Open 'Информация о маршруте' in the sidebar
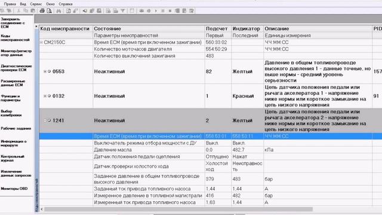 [x=13, y=143]
